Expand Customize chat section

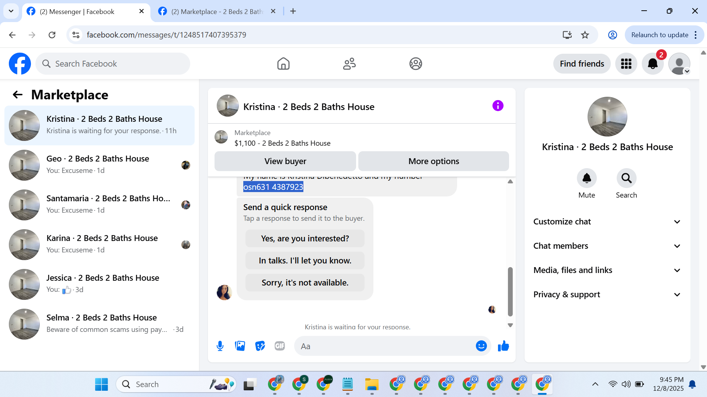[607, 221]
